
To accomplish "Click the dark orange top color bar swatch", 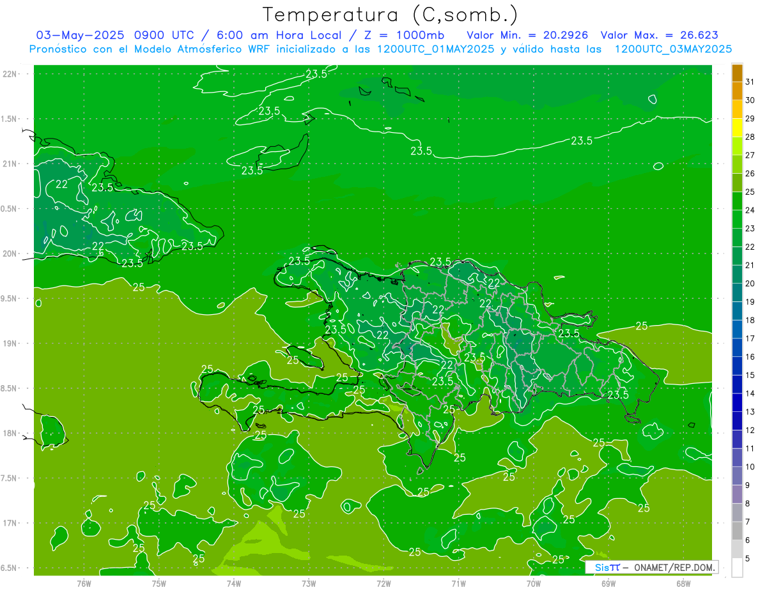I will click(737, 73).
